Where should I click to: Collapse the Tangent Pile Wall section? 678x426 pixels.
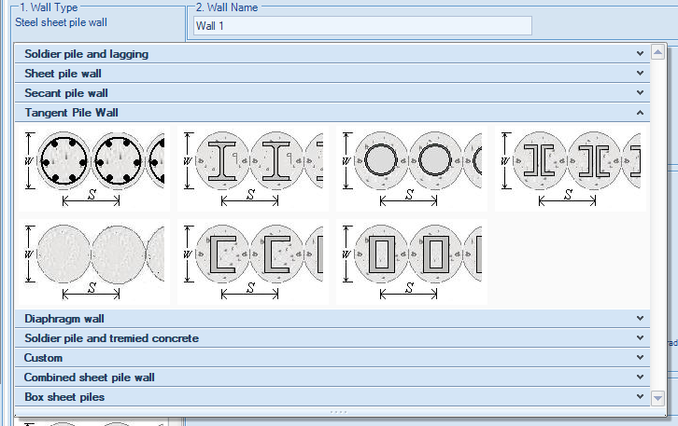pos(332,113)
